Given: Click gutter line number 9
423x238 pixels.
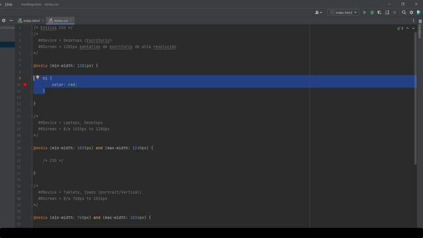Looking at the screenshot, I should pyautogui.click(x=20, y=78).
